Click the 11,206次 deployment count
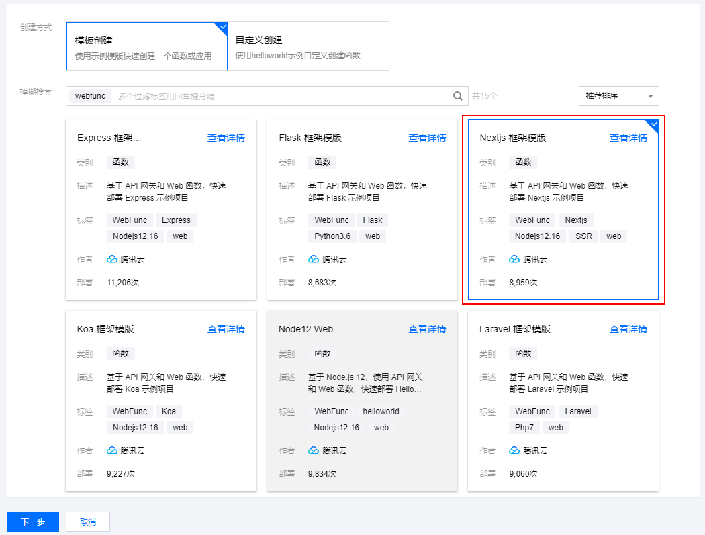 pyautogui.click(x=123, y=283)
